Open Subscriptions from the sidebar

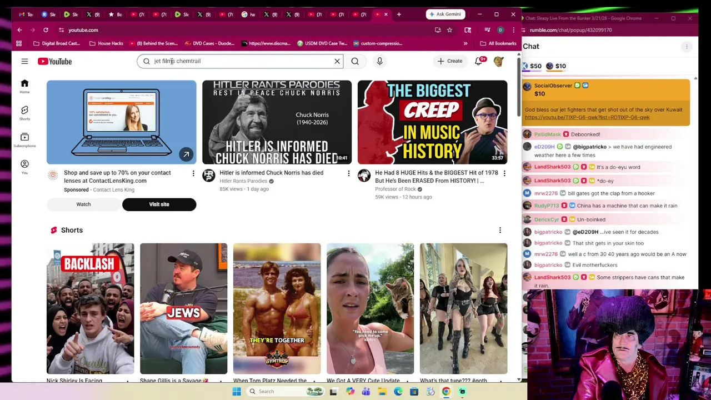(24, 140)
